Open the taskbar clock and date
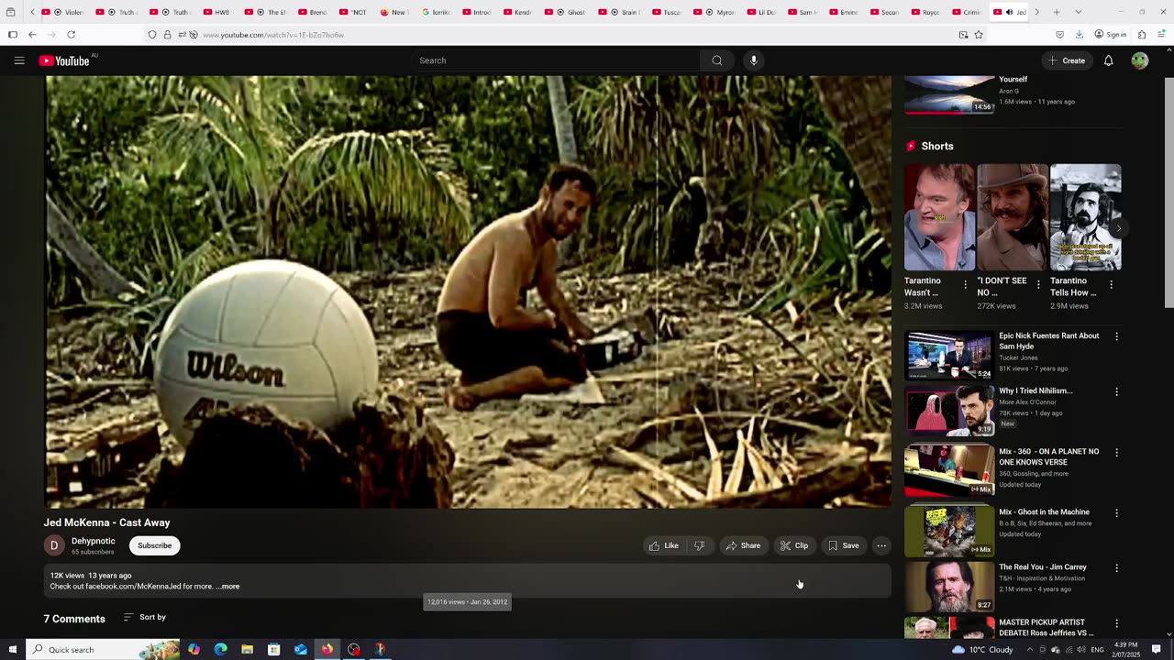This screenshot has height=660, width=1174. click(1125, 649)
